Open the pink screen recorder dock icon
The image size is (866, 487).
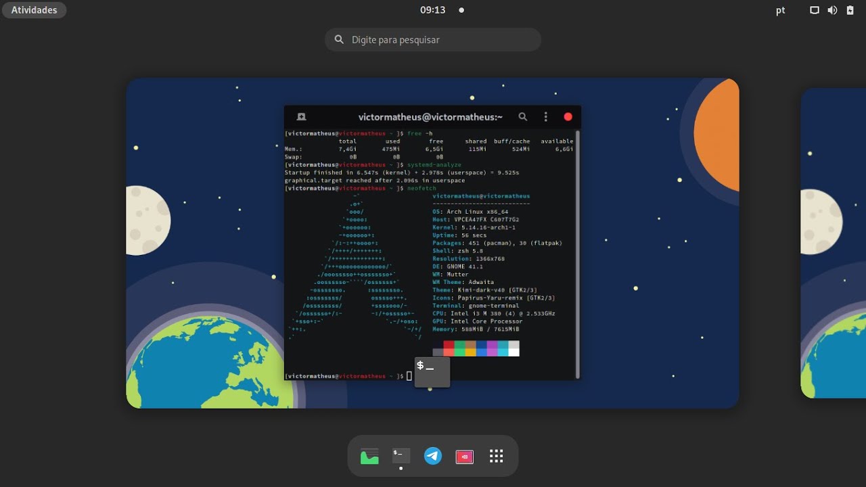(465, 457)
